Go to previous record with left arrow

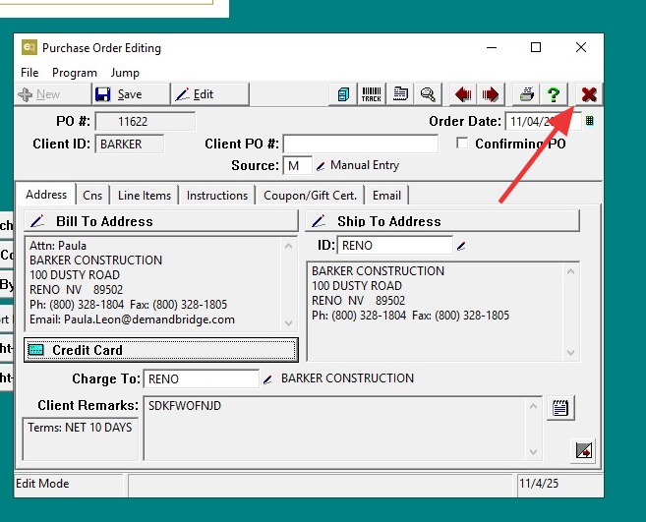pos(463,94)
